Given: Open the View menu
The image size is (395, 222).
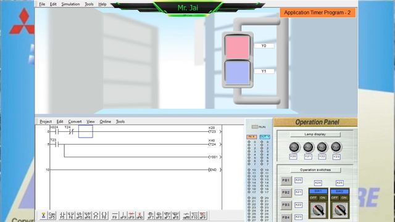Looking at the screenshot, I should 91,121.
